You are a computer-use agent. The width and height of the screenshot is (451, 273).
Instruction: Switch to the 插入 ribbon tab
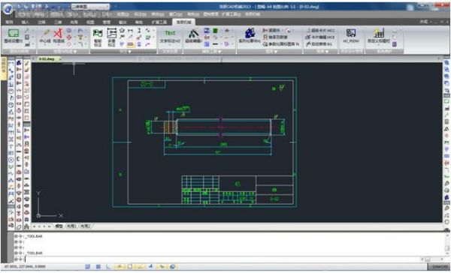pyautogui.click(x=26, y=22)
